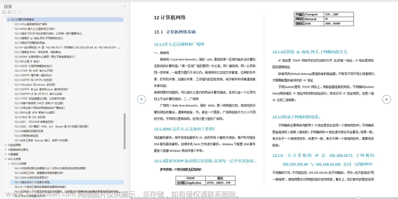Open outline item 16.1.3 为什么应该录取你
Viewport: 398px width, 199px height.
[31, 177]
